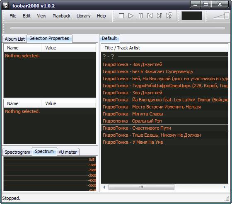
Task: Click the playlist's left scroll arrow
Action: 104,187
